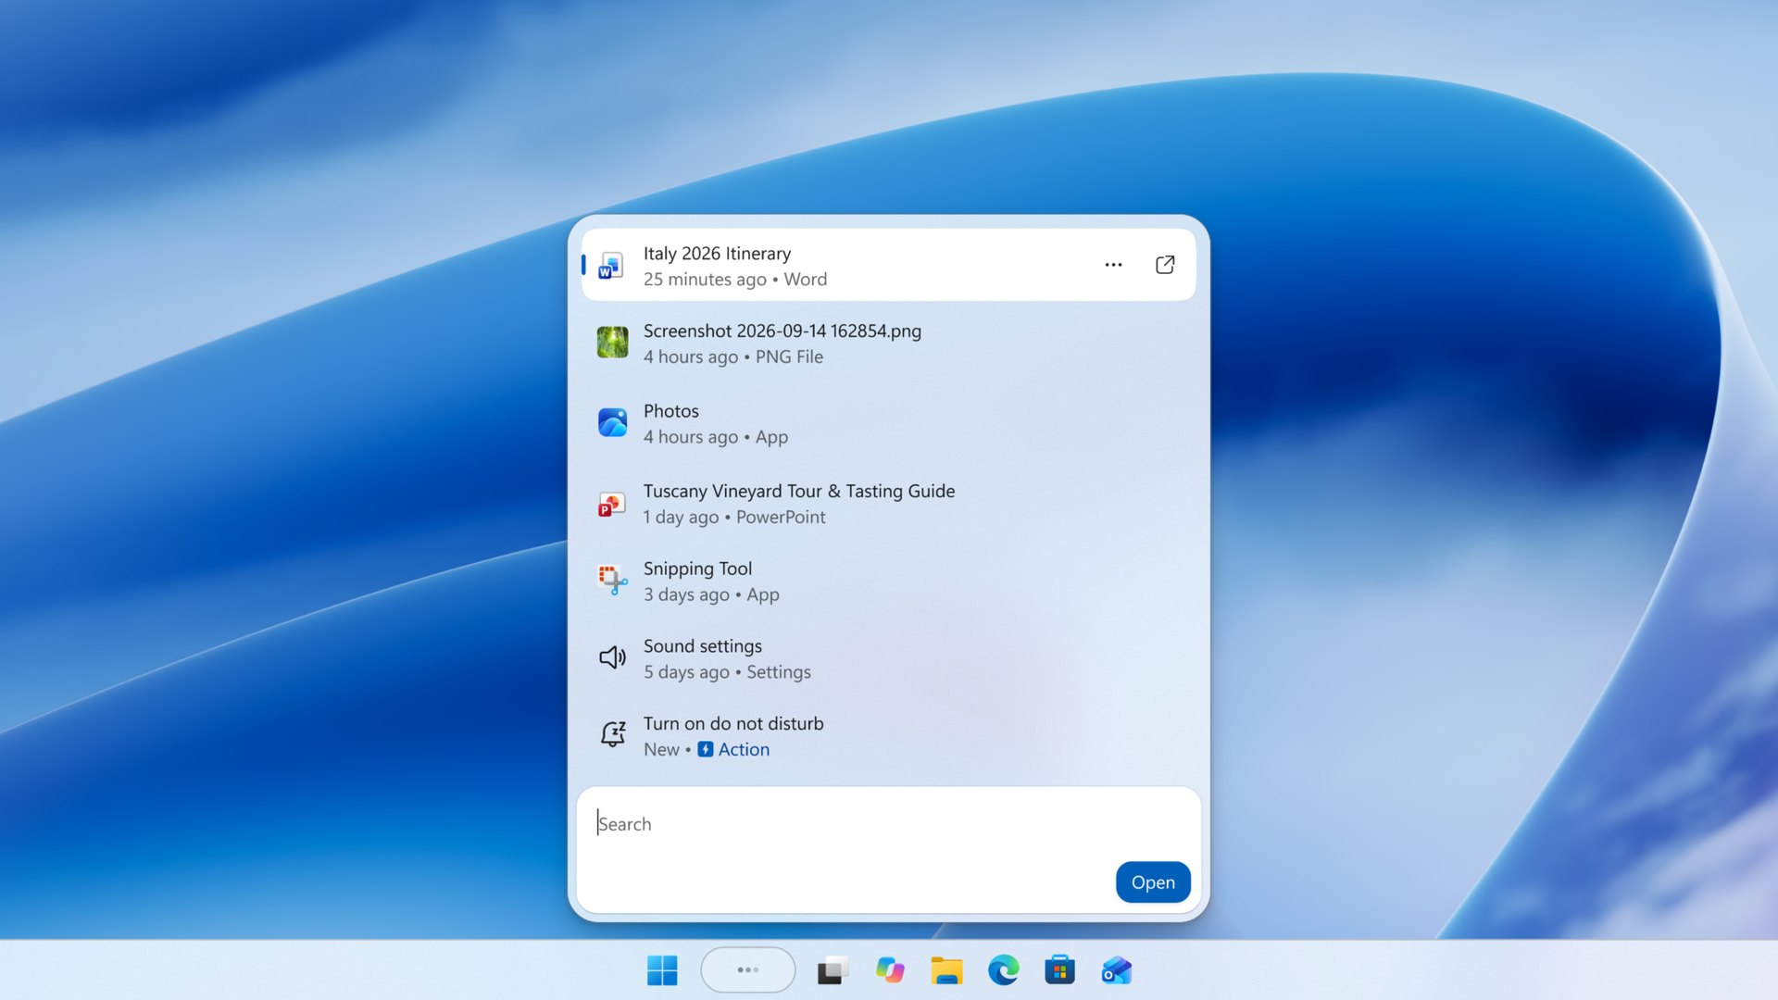Open more options for Italy 2026 Itinerary

[x=1113, y=265]
